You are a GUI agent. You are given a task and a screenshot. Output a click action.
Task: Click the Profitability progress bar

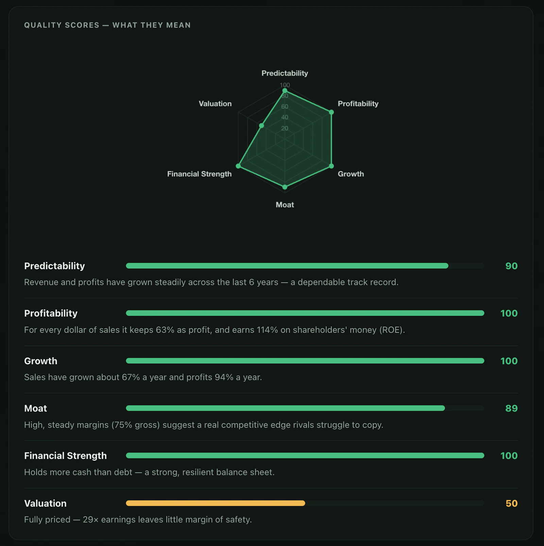tap(305, 313)
